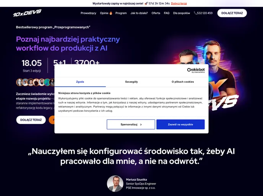The width and height of the screenshot is (263, 196).
Task: Click the rocket emoji in the top banner
Action: click(146, 3)
